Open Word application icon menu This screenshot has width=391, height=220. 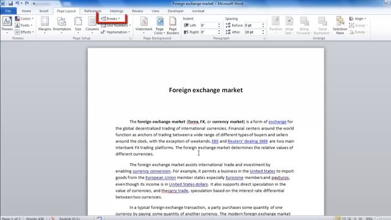tap(2, 3)
